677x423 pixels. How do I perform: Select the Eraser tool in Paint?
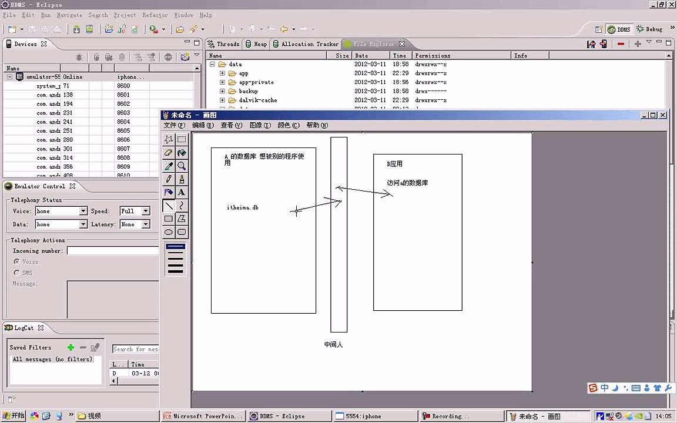click(x=169, y=152)
